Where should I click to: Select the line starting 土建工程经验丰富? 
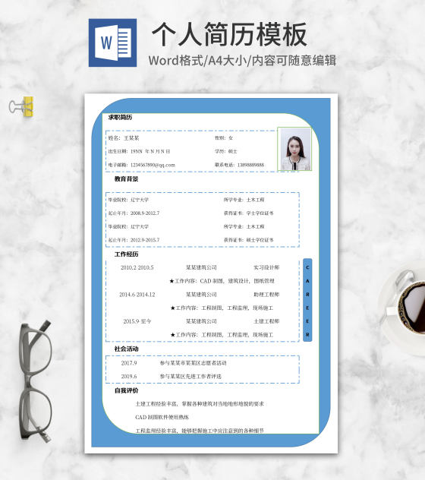200,404
